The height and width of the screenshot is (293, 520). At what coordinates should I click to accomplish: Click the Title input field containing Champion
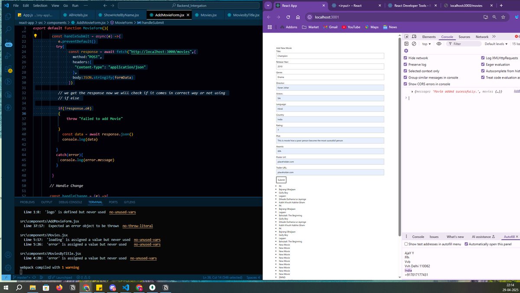click(330, 56)
